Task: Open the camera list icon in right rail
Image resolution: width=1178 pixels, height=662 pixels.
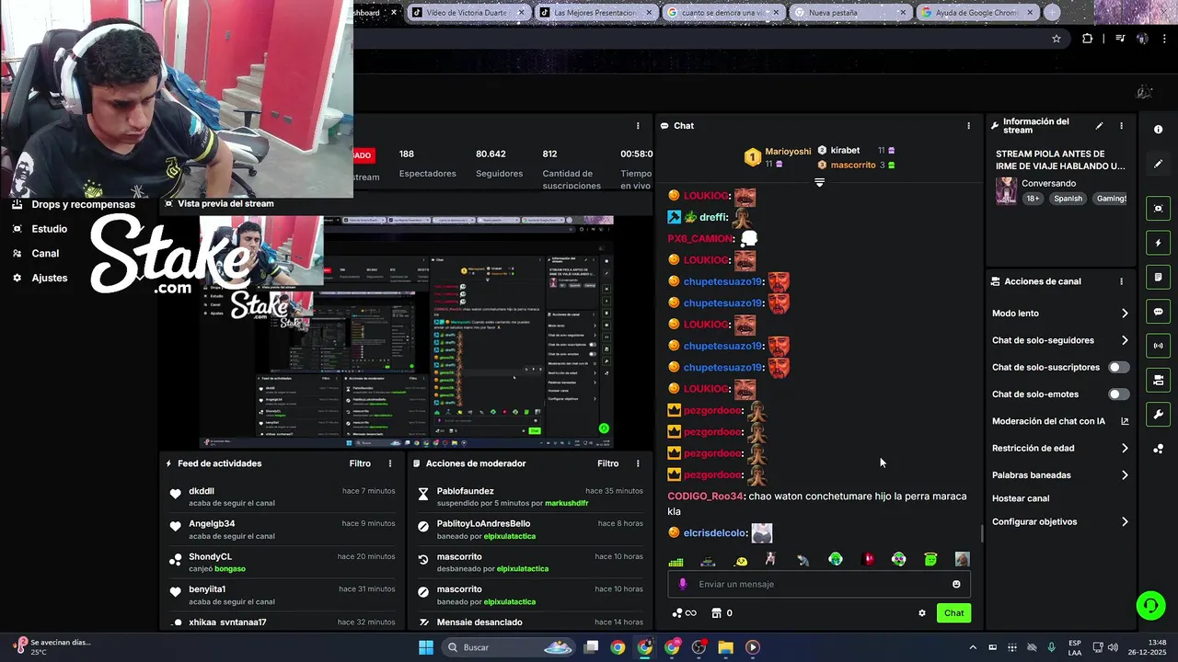Action: click(1158, 380)
